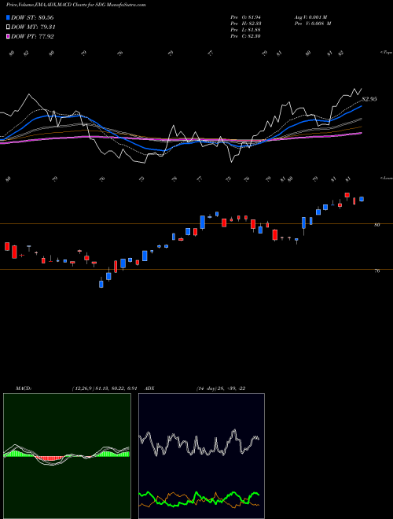Click the 'ADX' indicator heading

(149, 388)
